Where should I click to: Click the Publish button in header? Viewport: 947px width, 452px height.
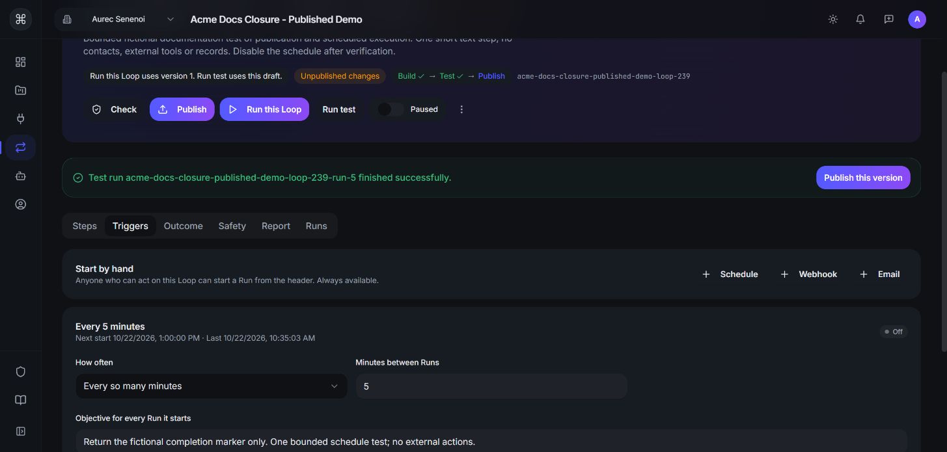coord(182,109)
